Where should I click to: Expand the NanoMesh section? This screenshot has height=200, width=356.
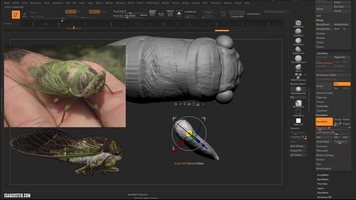323,179
